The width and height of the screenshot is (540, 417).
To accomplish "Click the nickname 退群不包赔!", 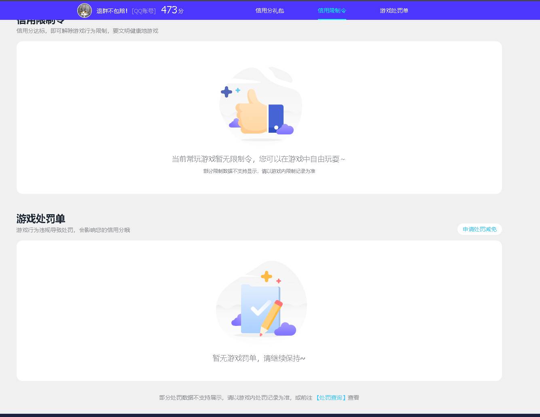I will pyautogui.click(x=112, y=11).
